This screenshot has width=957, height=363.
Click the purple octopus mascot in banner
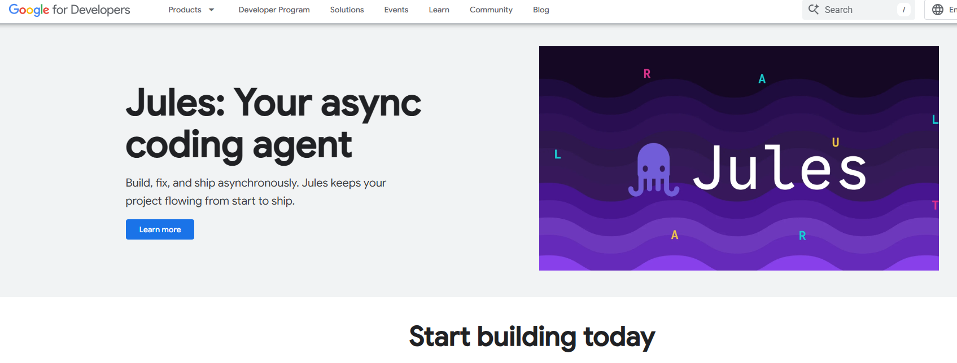[x=653, y=170]
